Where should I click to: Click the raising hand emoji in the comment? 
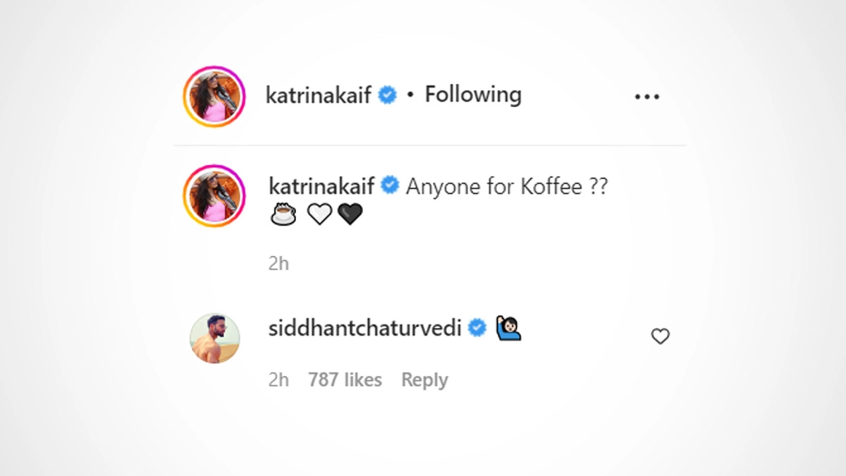coord(508,329)
